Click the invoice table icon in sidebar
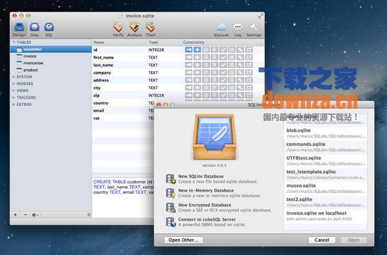The width and height of the screenshot is (387, 255). click(19, 56)
